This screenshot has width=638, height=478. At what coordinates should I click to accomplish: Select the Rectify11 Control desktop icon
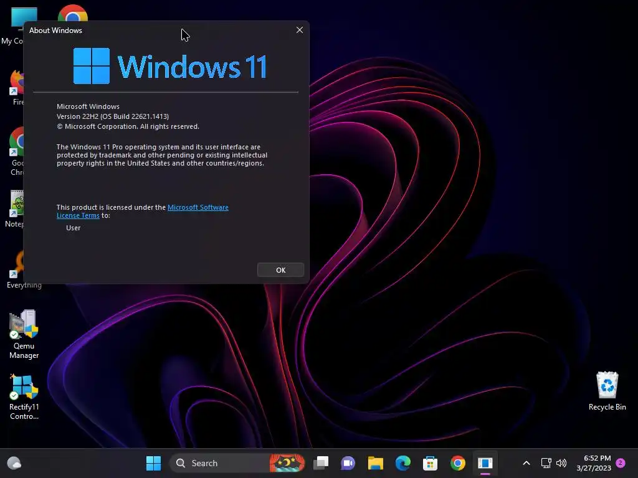(24, 396)
